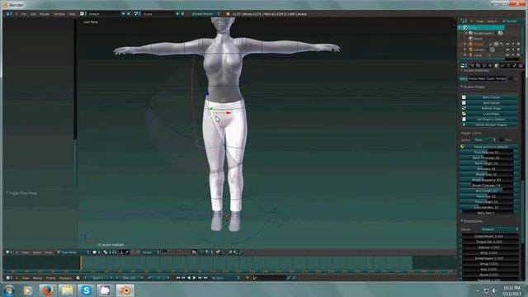Click the preview range clock icon in timeline
528x297 pixels.
pos(78,278)
